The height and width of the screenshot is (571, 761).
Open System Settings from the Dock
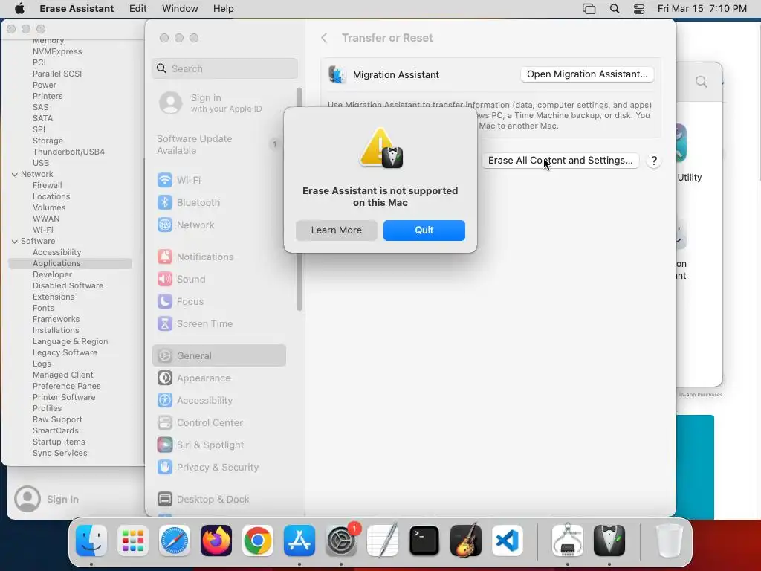tap(340, 541)
